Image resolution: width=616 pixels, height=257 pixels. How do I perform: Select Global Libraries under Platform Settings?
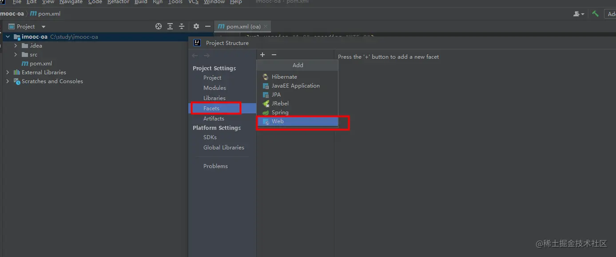(x=224, y=148)
